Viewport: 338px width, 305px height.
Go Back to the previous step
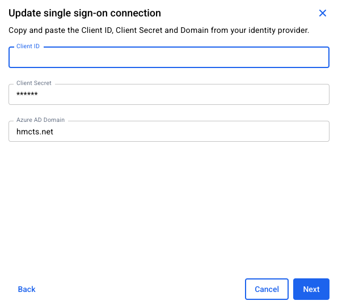27,289
